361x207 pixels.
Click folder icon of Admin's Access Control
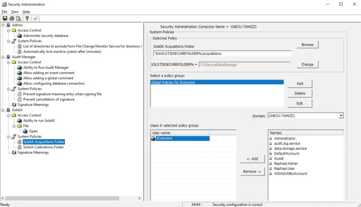pyautogui.click(x=14, y=30)
